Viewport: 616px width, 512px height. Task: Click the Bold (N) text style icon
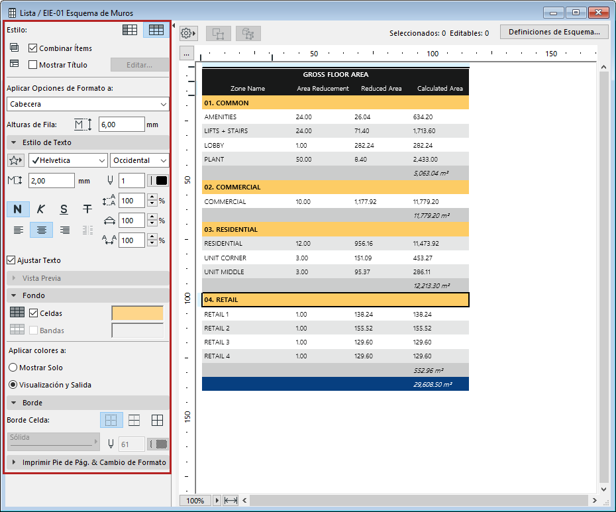[18, 209]
